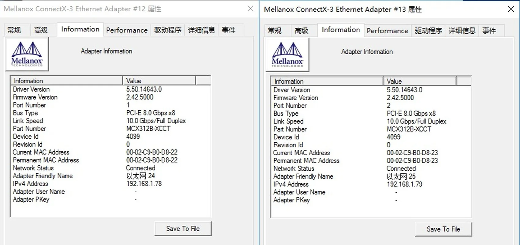The width and height of the screenshot is (520, 245).
Task: Select Firmware Version row in Adapter #12 list
Action: click(110, 97)
